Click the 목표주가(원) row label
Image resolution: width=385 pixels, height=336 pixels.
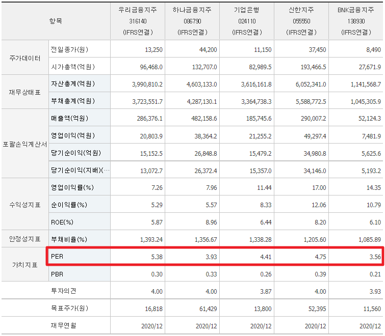coord(69,308)
